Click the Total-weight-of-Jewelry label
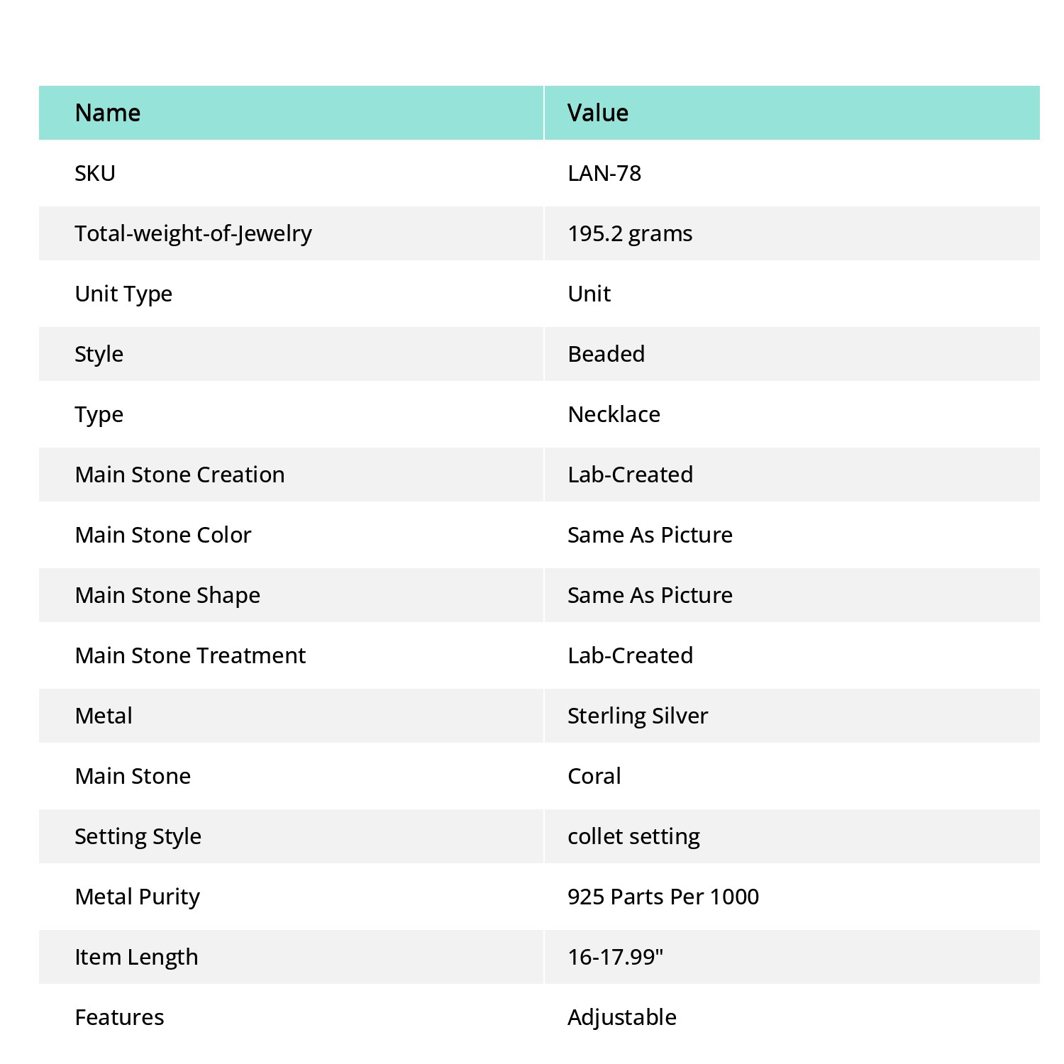Image resolution: width=1064 pixels, height=1064 pixels. 193,234
